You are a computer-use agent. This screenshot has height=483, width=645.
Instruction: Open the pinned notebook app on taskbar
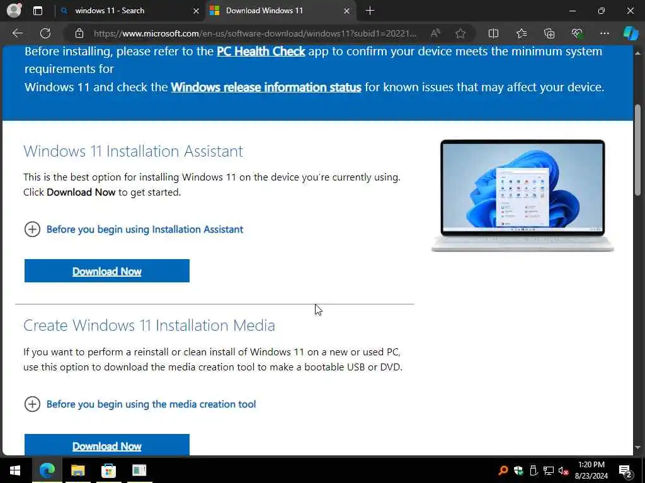(139, 470)
